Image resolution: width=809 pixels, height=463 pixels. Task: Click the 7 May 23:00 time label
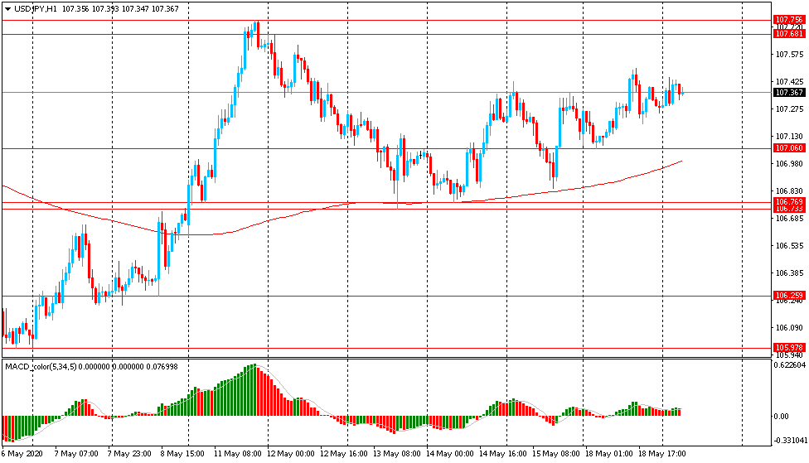[x=129, y=454]
